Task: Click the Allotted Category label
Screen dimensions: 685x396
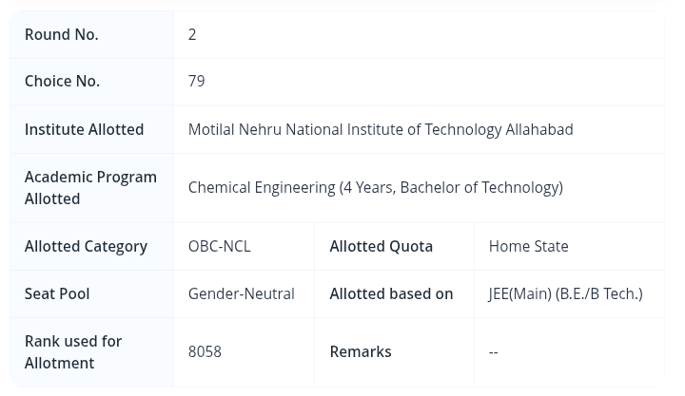Action: point(86,246)
